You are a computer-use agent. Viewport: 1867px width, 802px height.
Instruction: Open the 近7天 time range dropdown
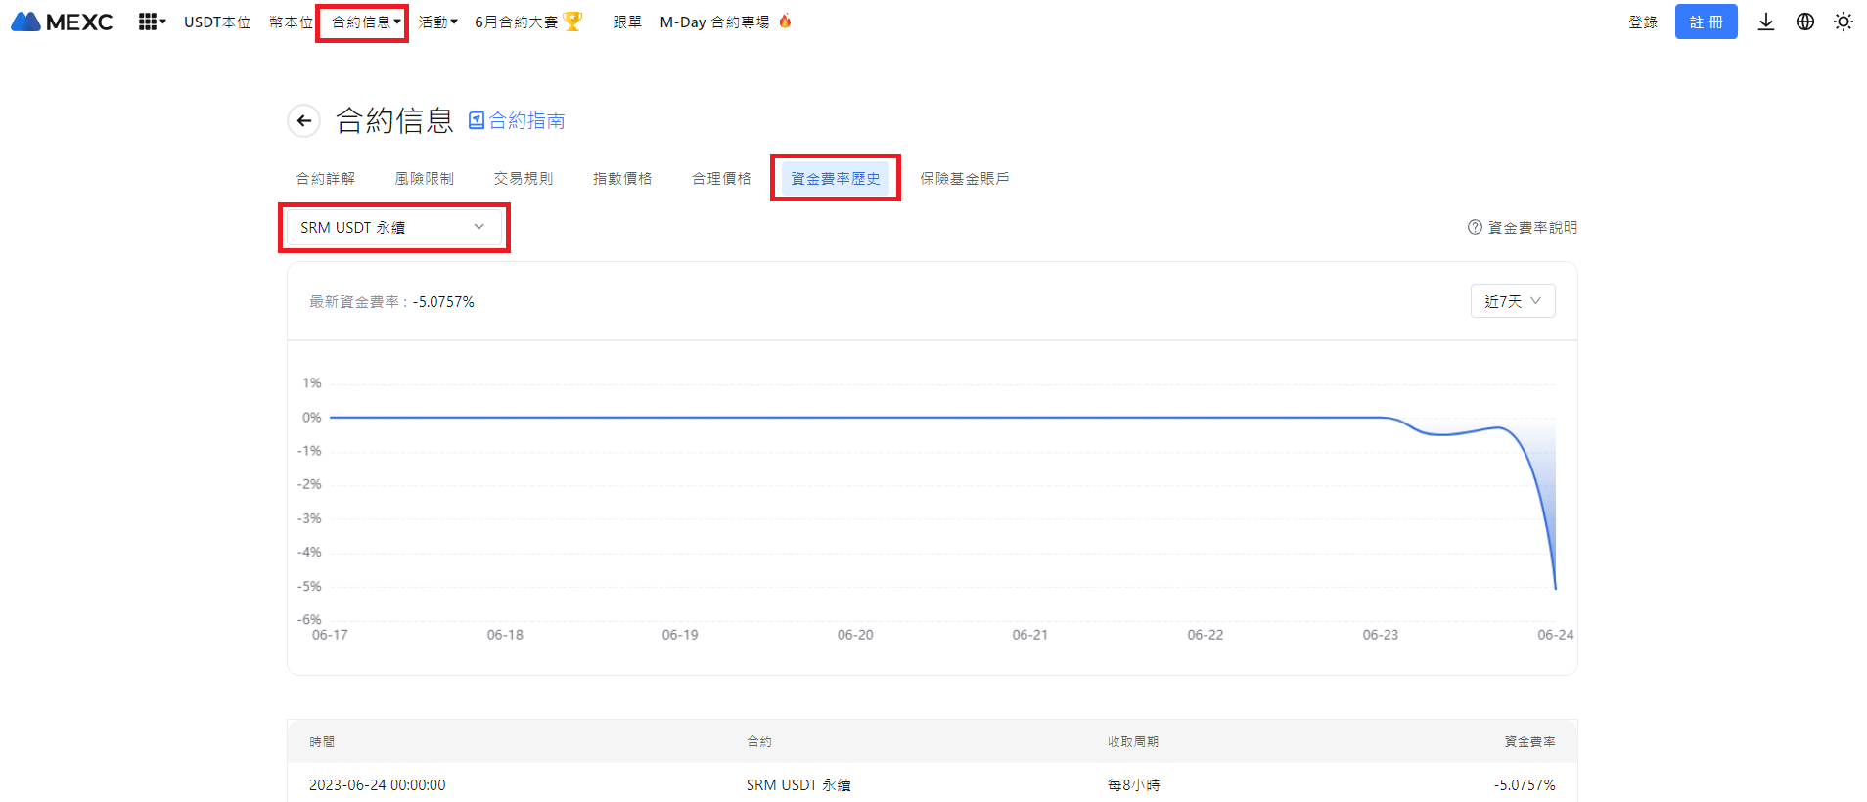(x=1512, y=301)
